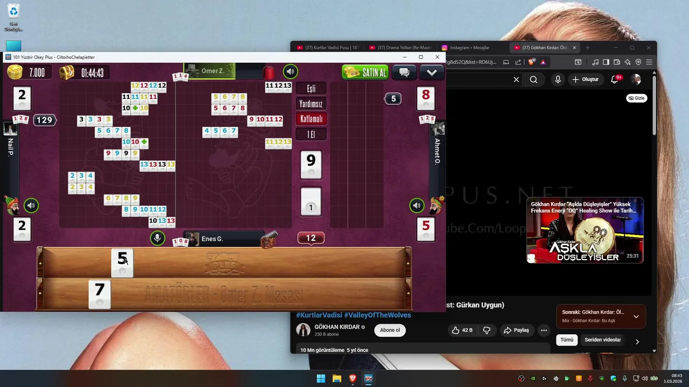
Task: Follow the #KurtlarVadisi hashtag link
Action: coord(319,316)
